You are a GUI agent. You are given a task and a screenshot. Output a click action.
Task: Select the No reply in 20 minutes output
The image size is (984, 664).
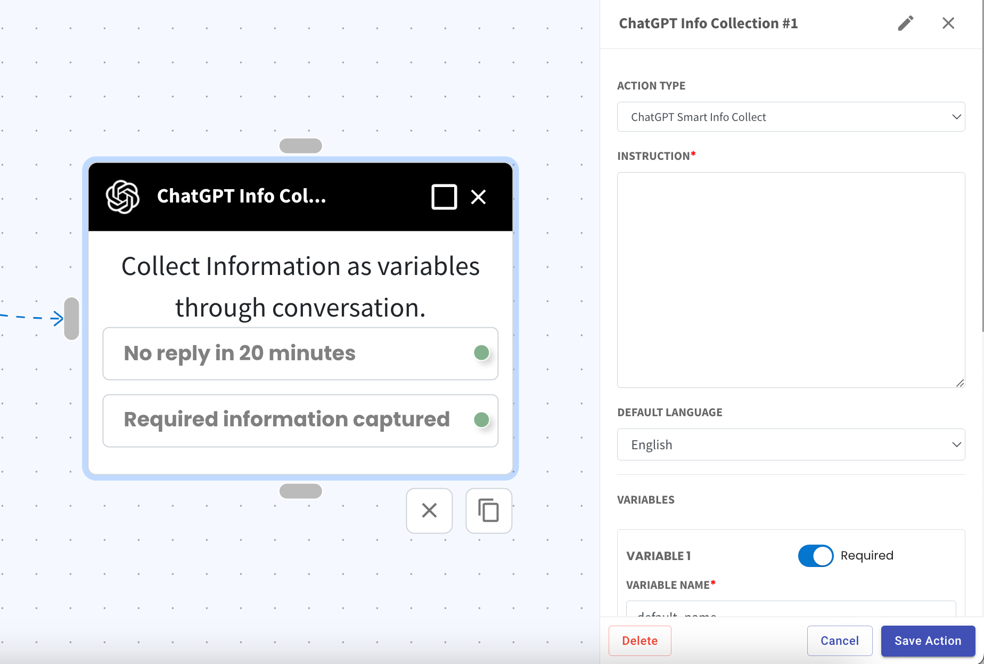pos(300,353)
